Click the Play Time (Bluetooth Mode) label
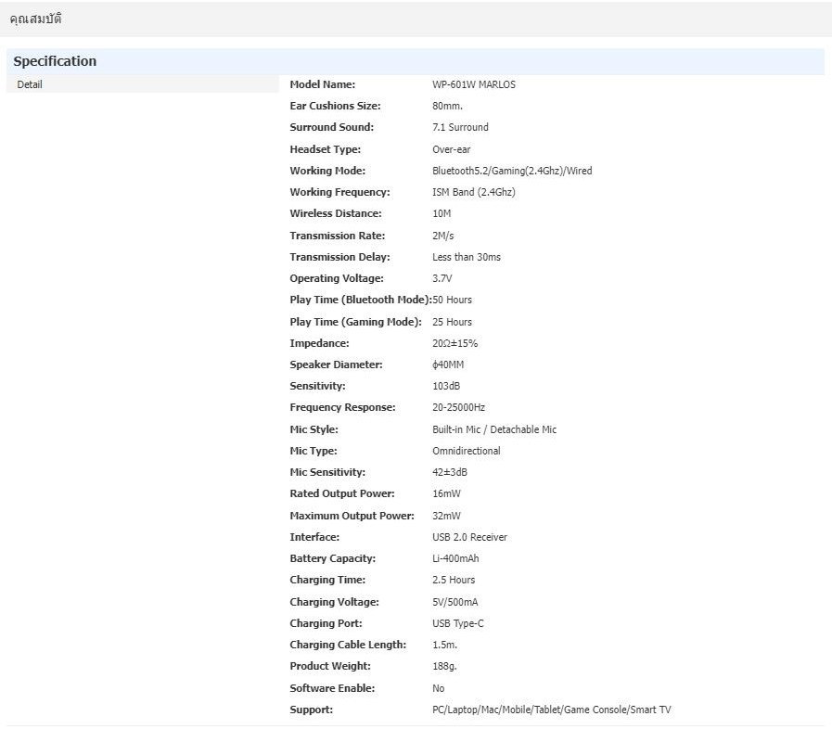Image resolution: width=832 pixels, height=729 pixels. [360, 300]
